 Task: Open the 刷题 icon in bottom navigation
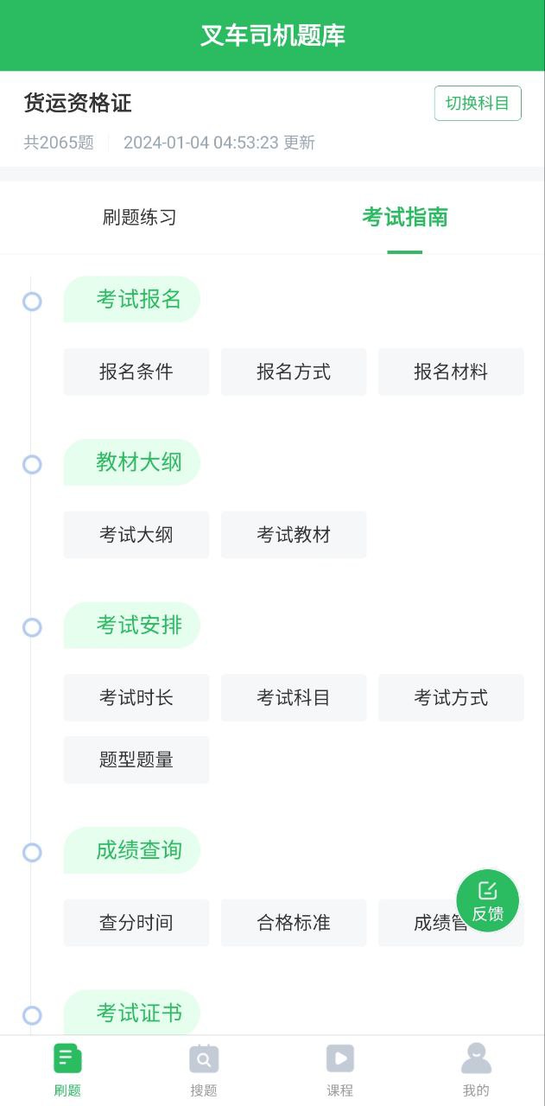[67, 1058]
